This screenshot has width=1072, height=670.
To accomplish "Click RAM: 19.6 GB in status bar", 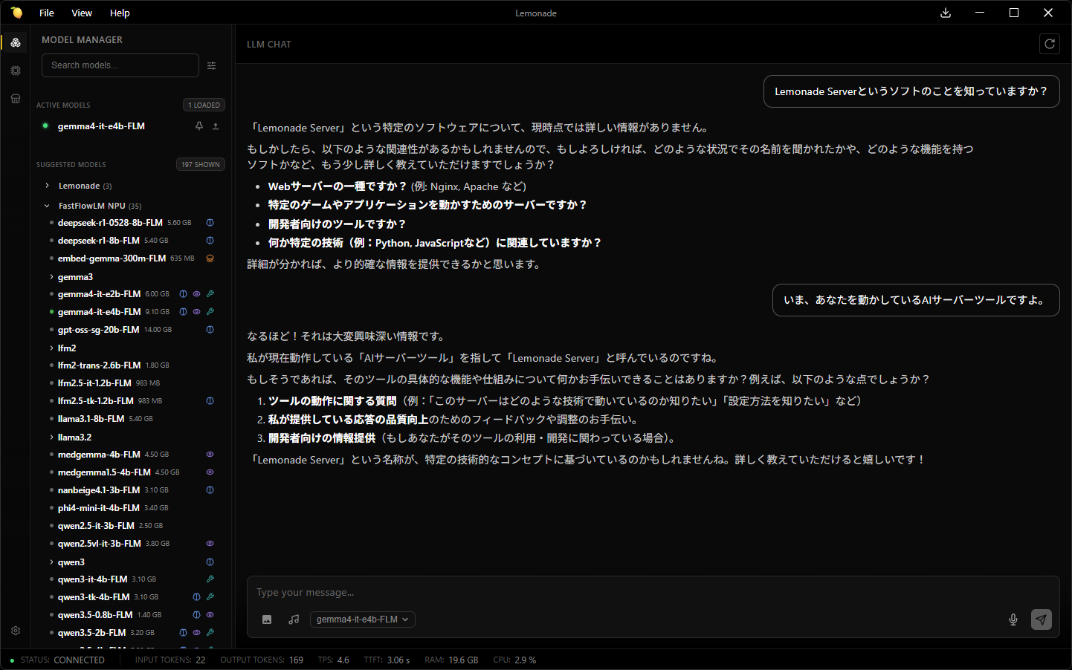I will 451,660.
